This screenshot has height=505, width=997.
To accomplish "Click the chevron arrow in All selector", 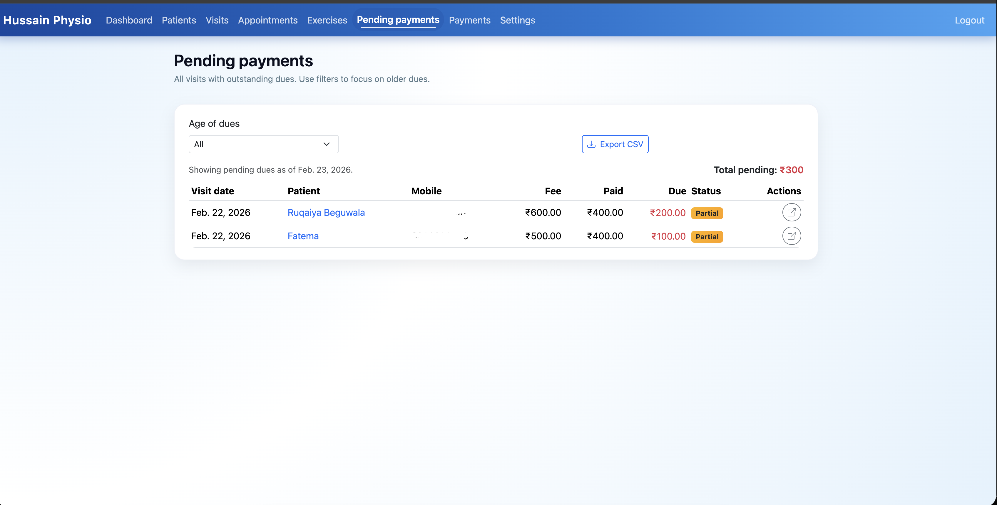I will point(326,144).
